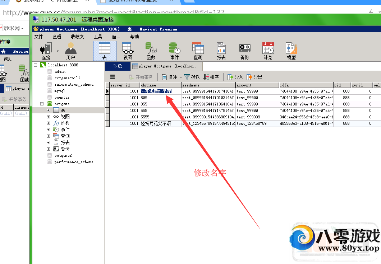
Task: Click the 备注 memo button
Action: tap(170, 77)
